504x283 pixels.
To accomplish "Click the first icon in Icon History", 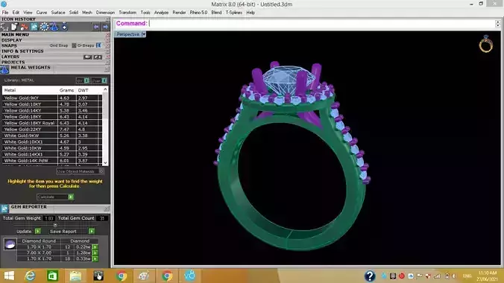I will 4,27.
